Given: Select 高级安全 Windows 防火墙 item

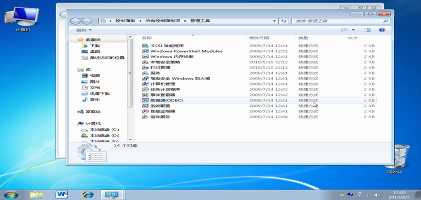Looking at the screenshot, I should coord(180,78).
